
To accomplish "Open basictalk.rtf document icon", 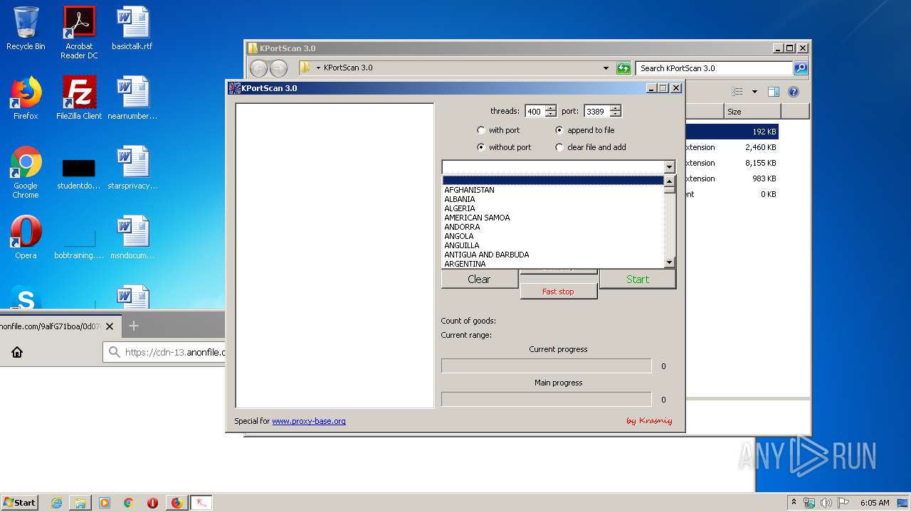I will [x=132, y=28].
